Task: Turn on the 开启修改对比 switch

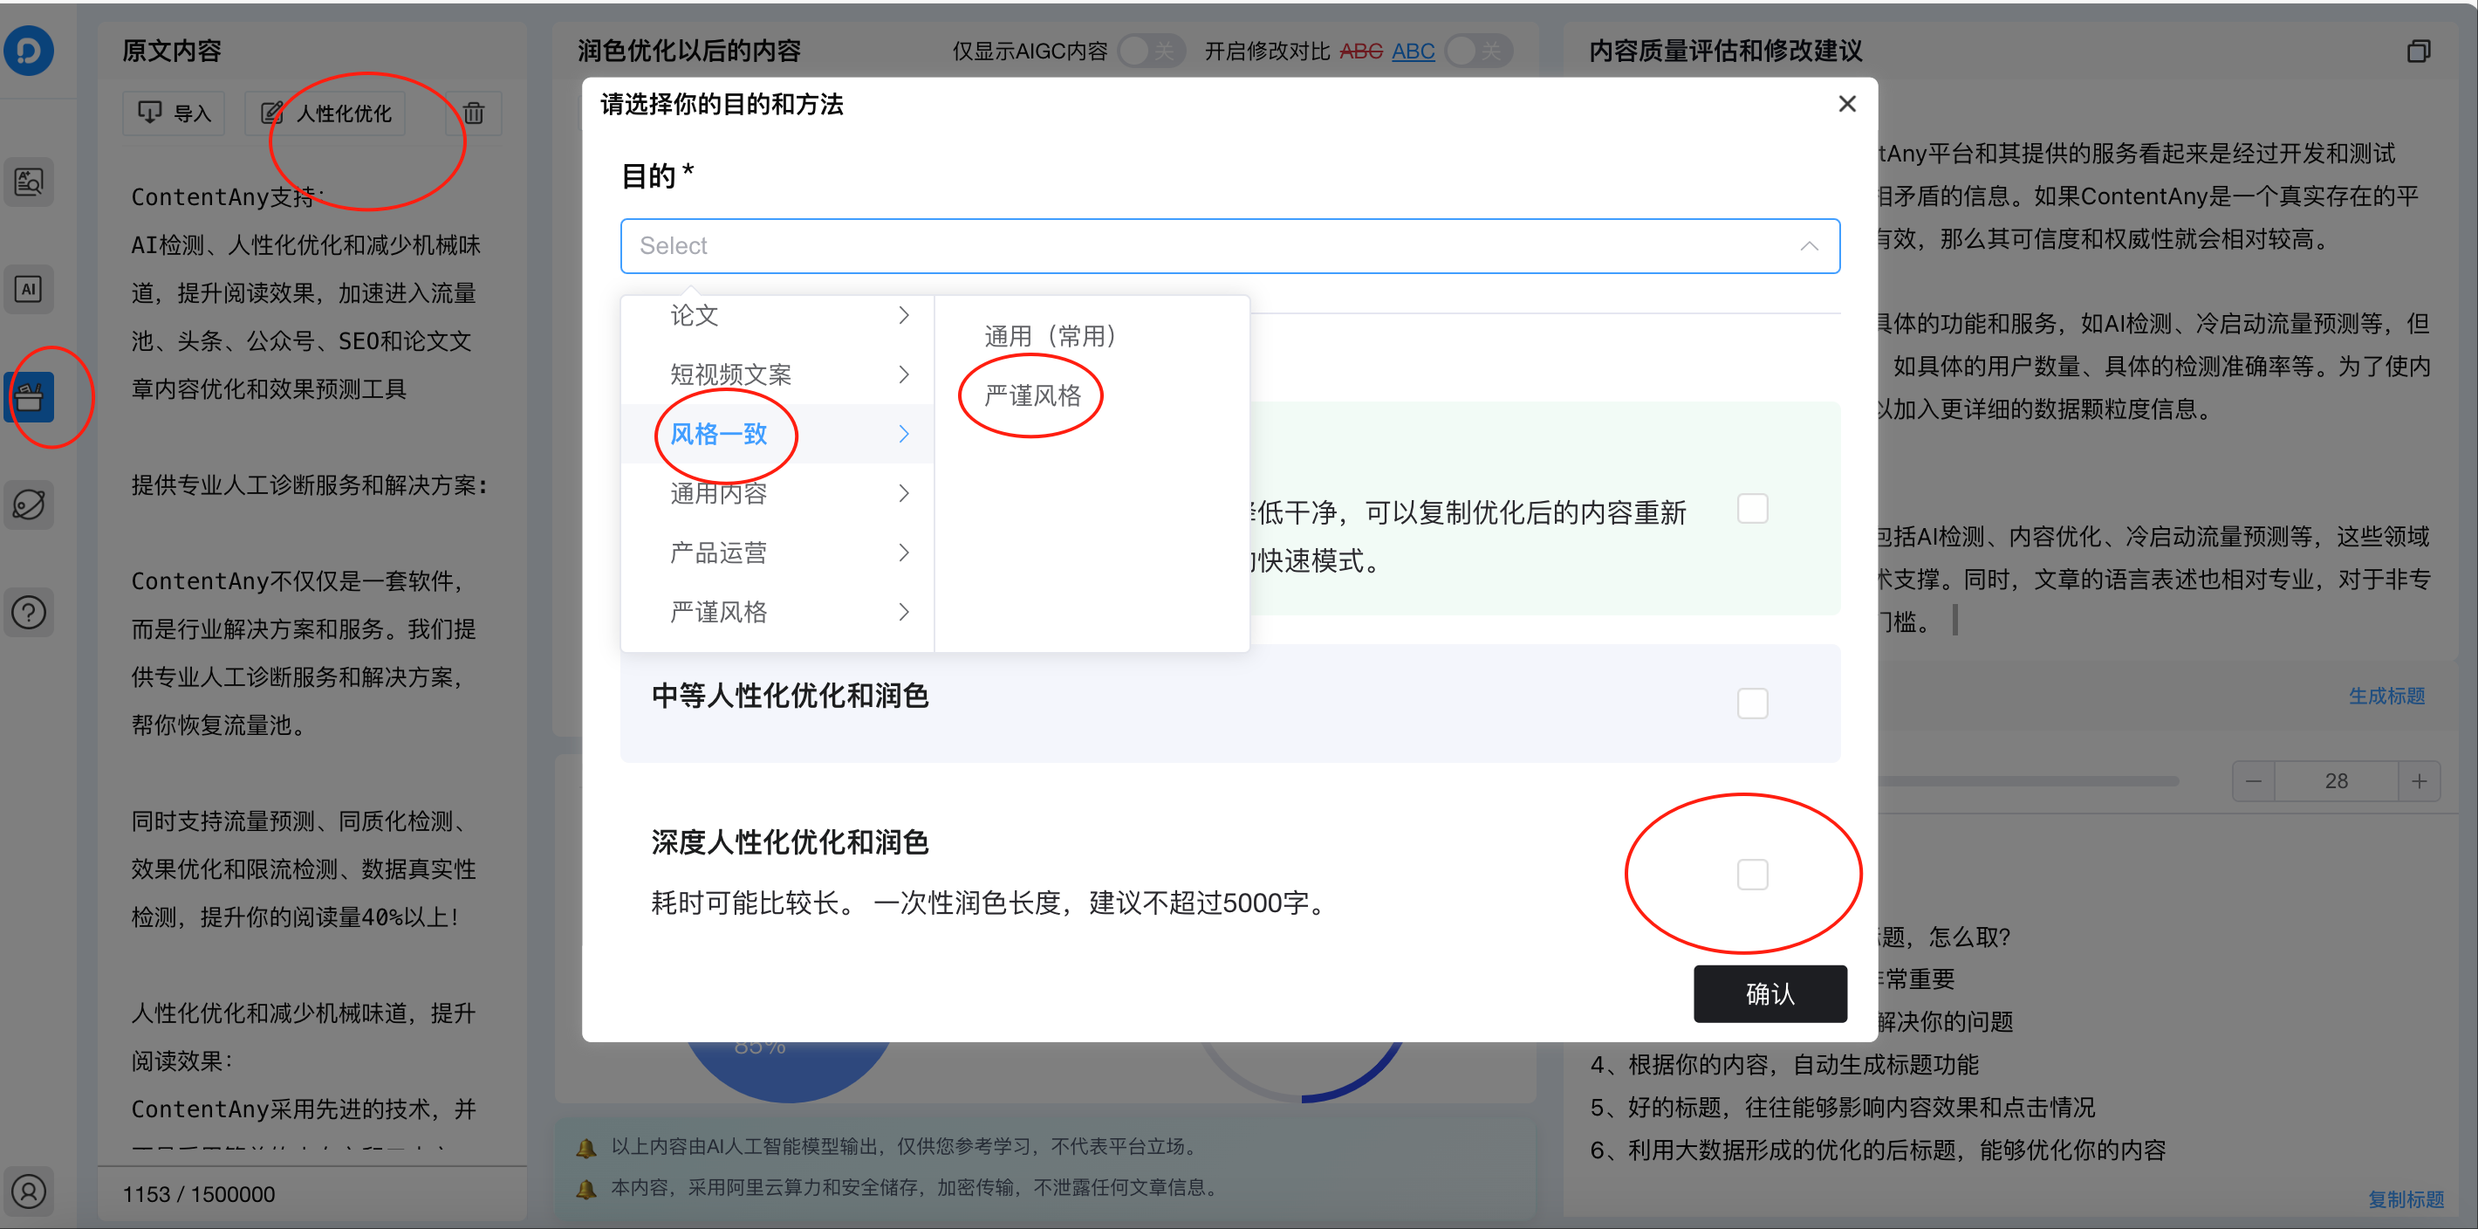Action: click(x=1479, y=50)
